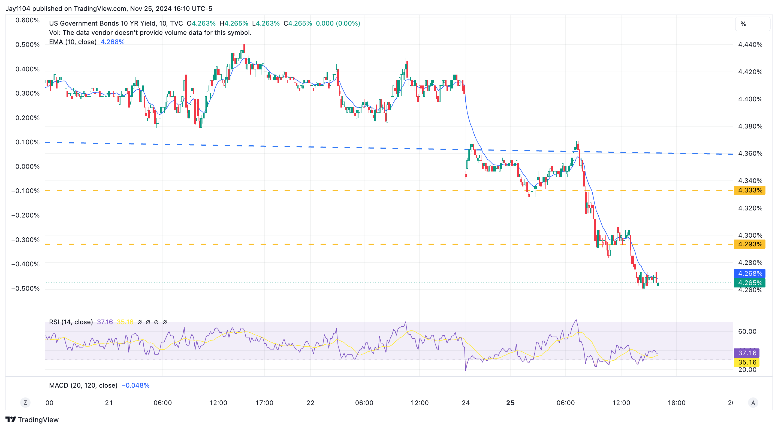Click the 0.600% left axis label
Viewport: 778px width, 429px height.
point(28,20)
